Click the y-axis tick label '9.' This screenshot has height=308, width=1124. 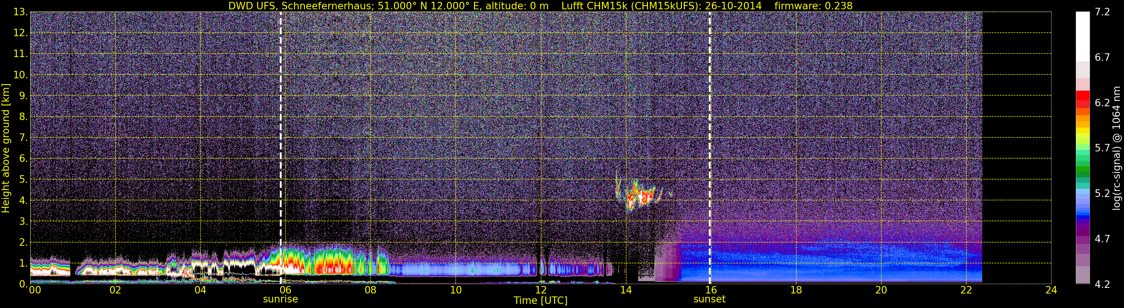tap(24, 96)
